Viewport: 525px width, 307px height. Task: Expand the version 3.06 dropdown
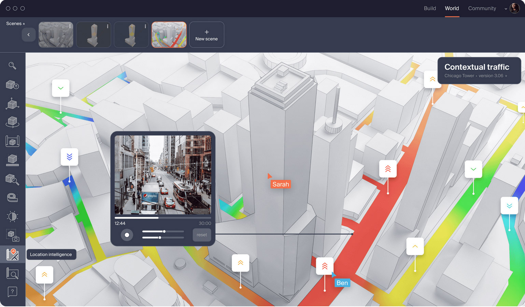(506, 76)
